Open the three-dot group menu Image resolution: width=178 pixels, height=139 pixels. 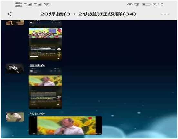coord(165,14)
